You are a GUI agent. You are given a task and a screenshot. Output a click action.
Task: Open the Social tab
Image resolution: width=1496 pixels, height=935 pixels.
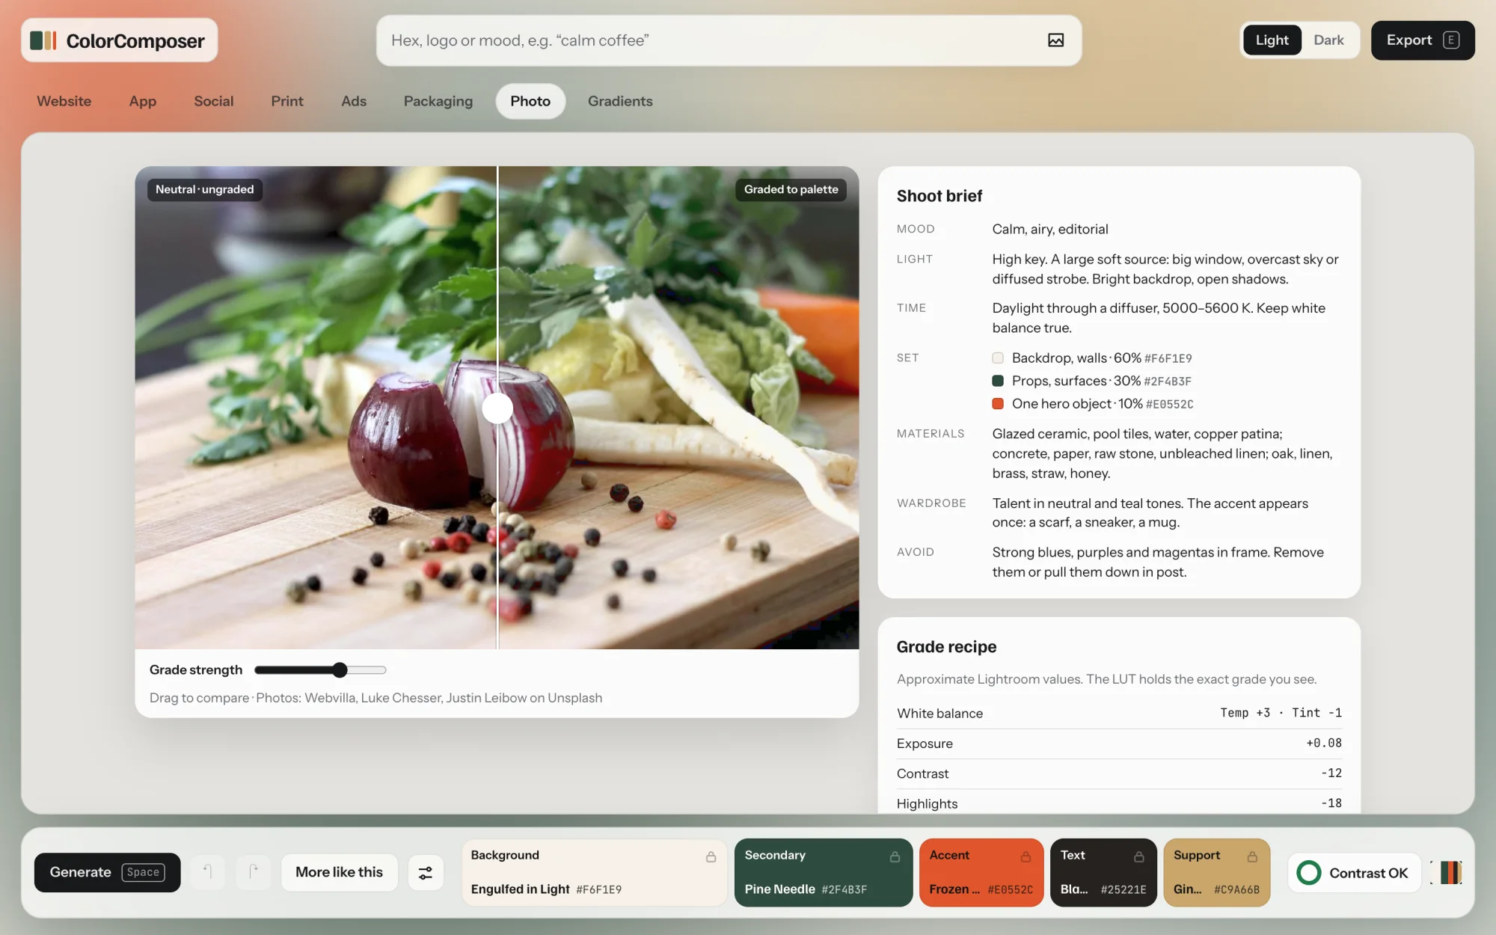coord(214,101)
